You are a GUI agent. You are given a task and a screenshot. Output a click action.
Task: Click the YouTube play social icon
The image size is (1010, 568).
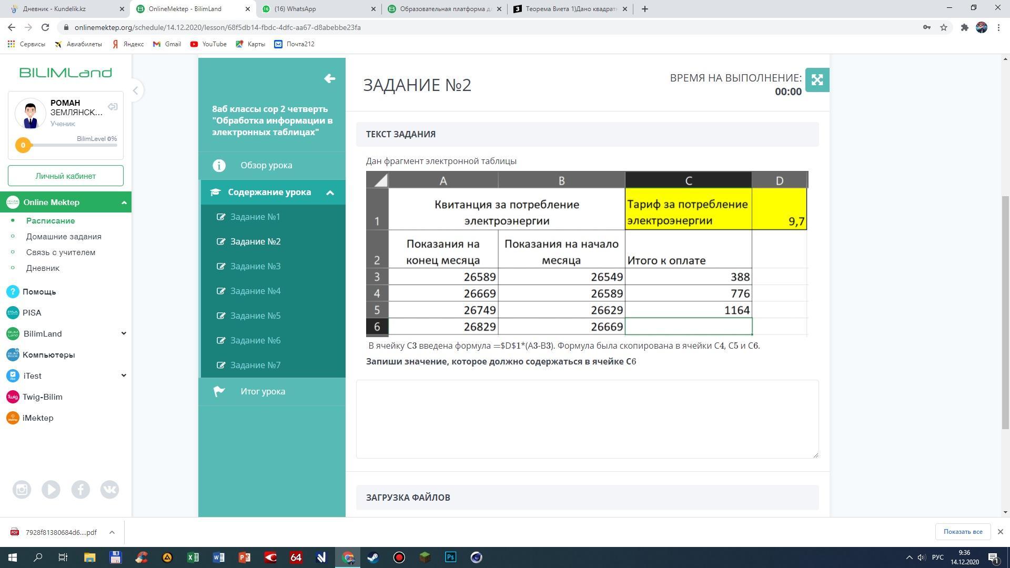pos(51,490)
